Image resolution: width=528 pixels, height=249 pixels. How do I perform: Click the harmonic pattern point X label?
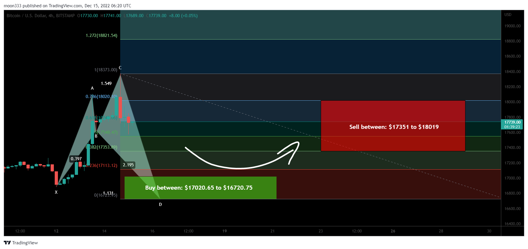pos(56,192)
